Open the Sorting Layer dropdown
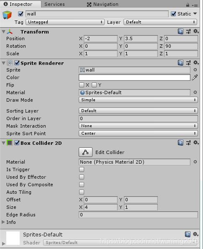Viewport: 203px width, 249px height. [x=138, y=110]
